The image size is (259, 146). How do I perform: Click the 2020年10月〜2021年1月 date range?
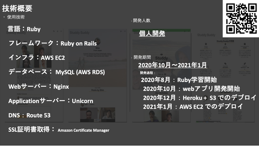[172, 65]
